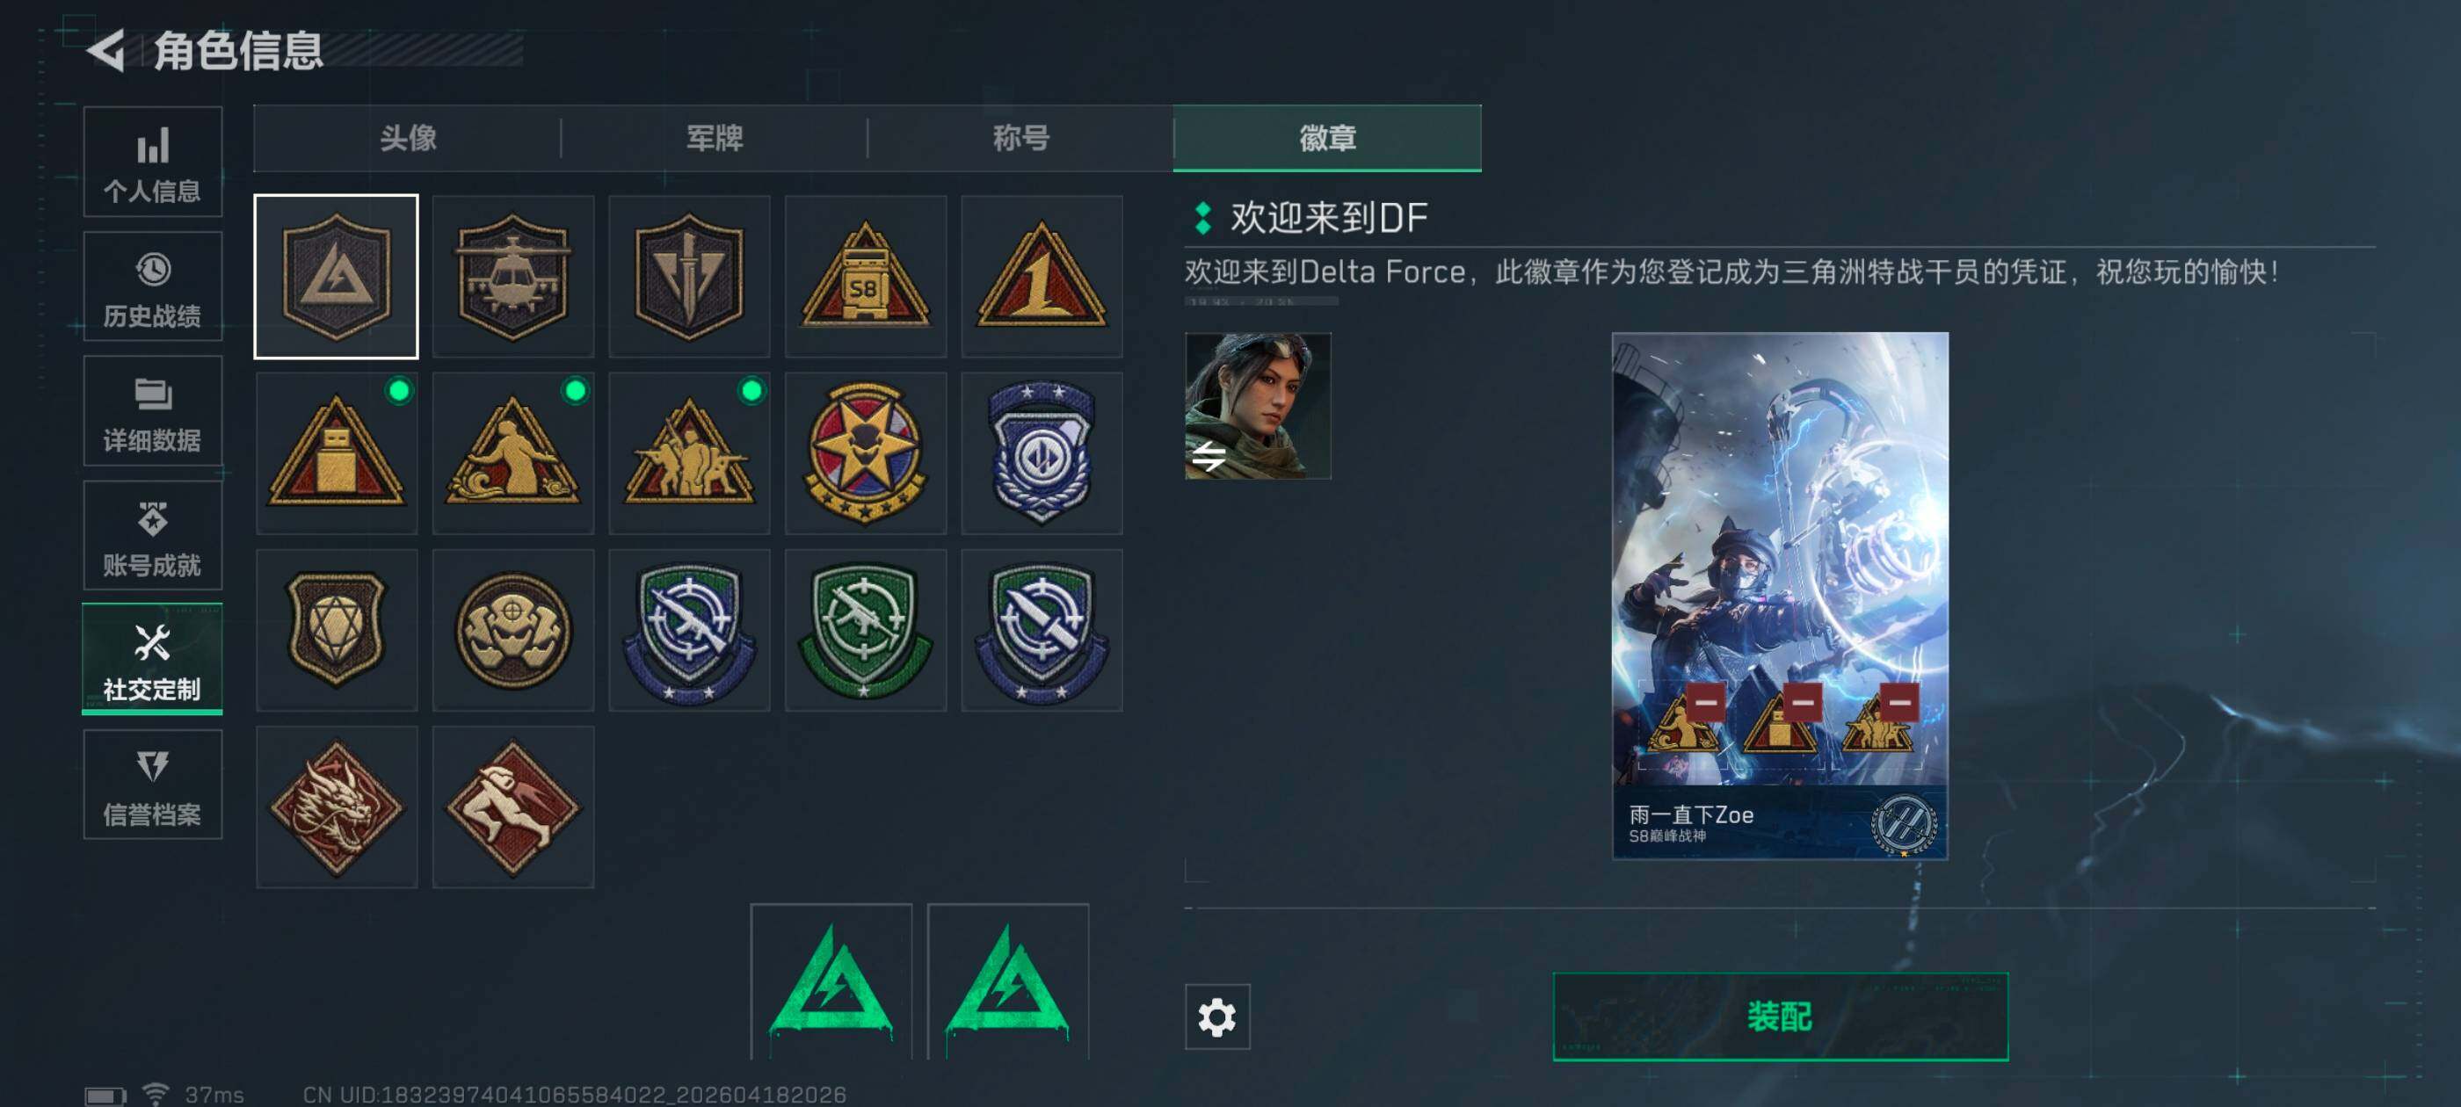2461x1107 pixels.
Task: Open settings gear beside equip button
Action: (x=1217, y=1017)
